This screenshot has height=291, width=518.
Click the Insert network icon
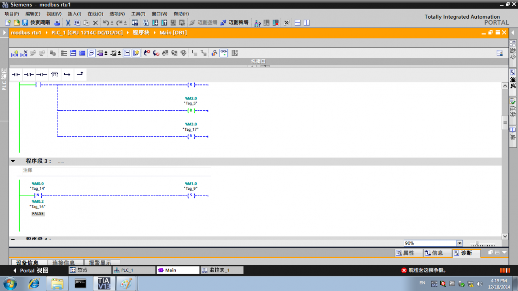point(15,53)
